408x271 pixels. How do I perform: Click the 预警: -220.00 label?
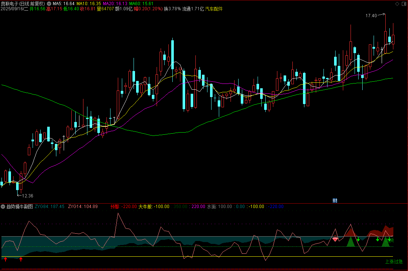click(124, 207)
